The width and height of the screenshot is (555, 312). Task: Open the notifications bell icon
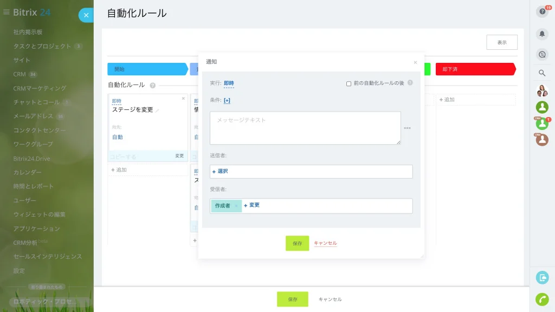542,34
